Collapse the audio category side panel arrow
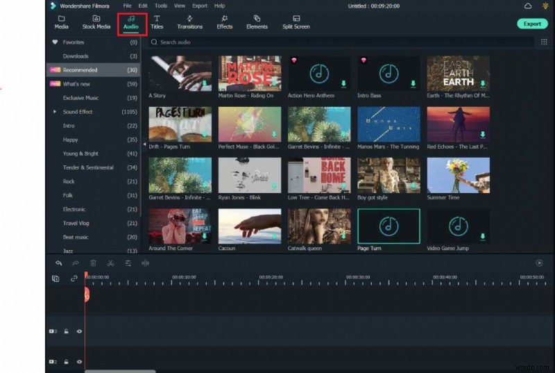 (x=145, y=144)
